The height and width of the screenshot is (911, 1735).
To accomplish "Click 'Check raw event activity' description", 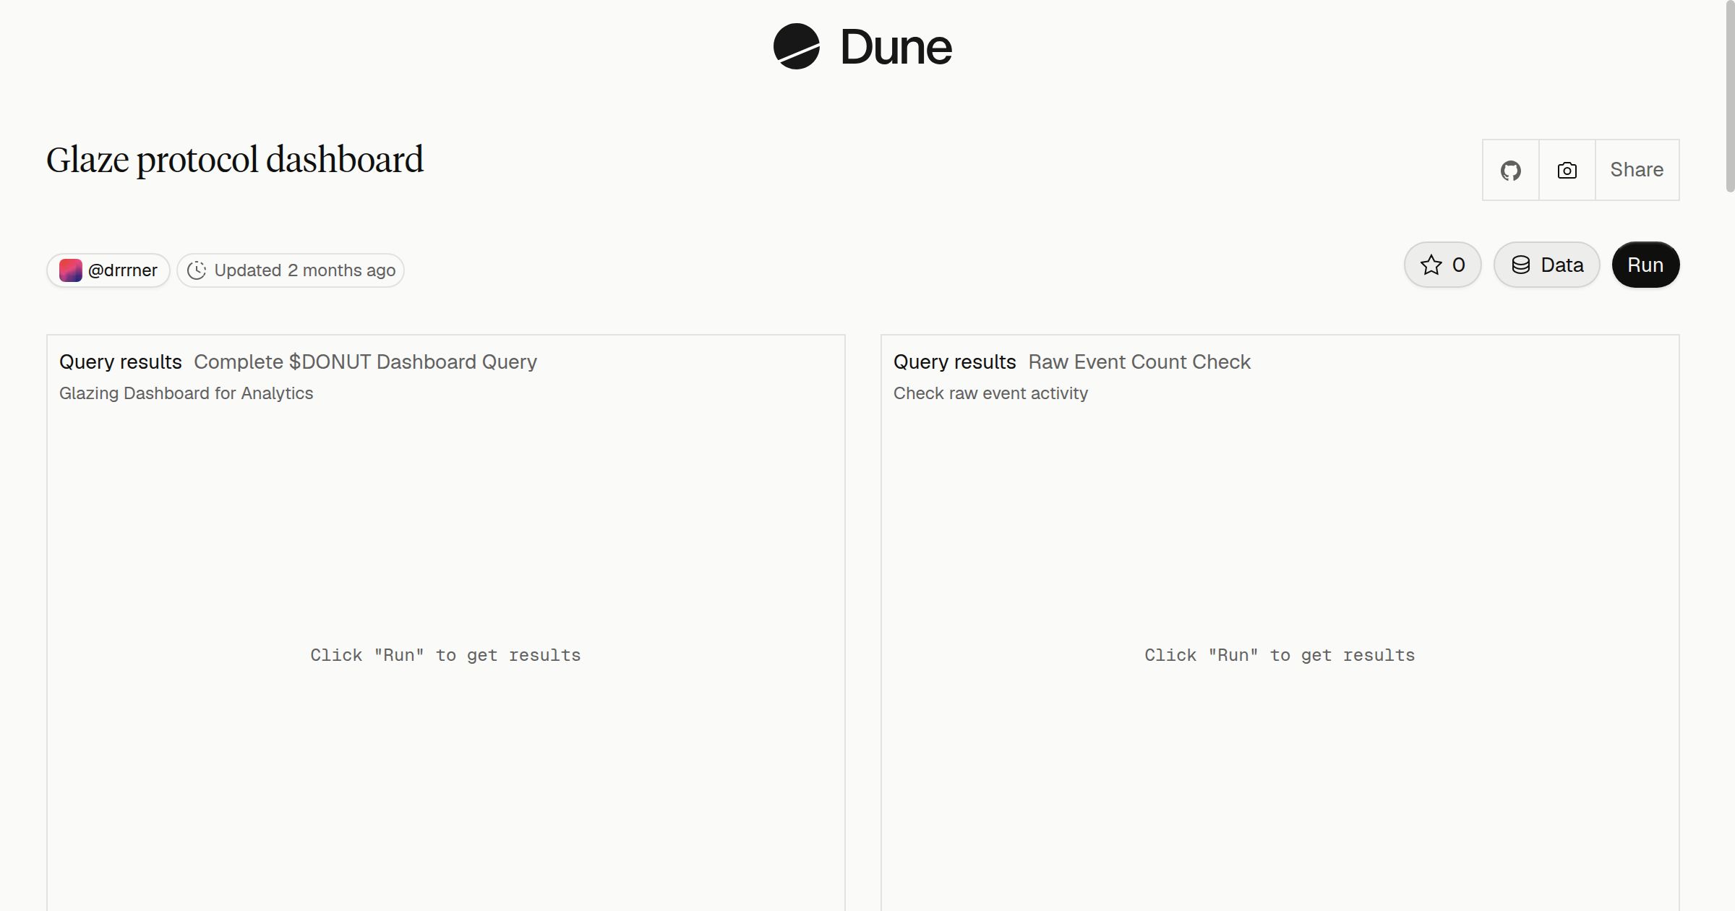I will pyautogui.click(x=990, y=393).
